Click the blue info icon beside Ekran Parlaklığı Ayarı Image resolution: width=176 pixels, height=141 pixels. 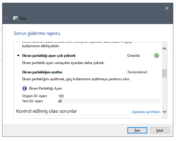click(x=25, y=88)
